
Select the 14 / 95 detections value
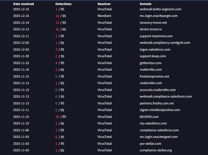(x=61, y=16)
